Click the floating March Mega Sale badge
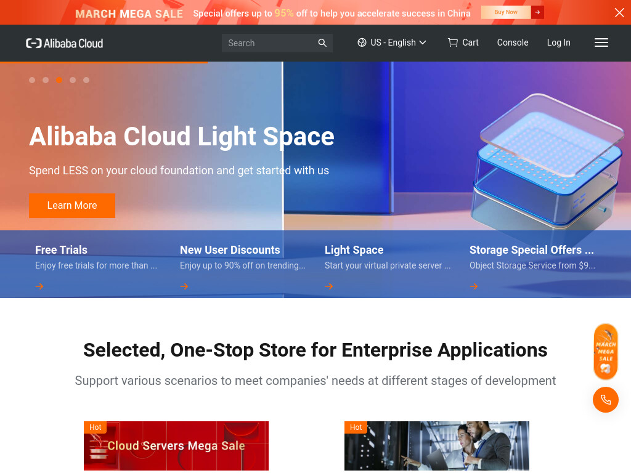 point(606,352)
